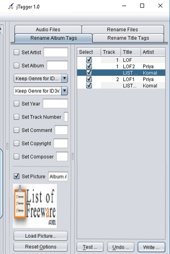Tick the Set Year checkbox
Screen dimensions: 170x254
point(17,104)
